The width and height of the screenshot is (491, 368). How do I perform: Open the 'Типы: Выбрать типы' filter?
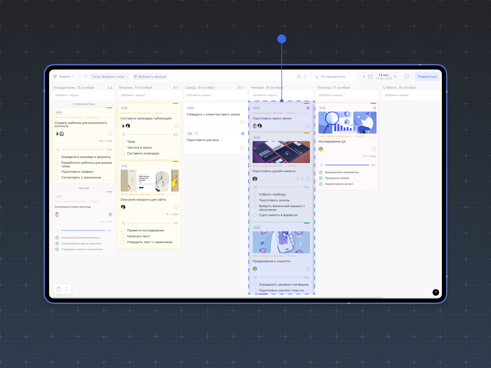point(108,77)
